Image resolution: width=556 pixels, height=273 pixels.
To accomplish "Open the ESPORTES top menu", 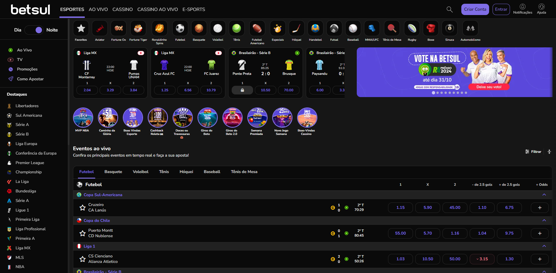I will pyautogui.click(x=72, y=10).
